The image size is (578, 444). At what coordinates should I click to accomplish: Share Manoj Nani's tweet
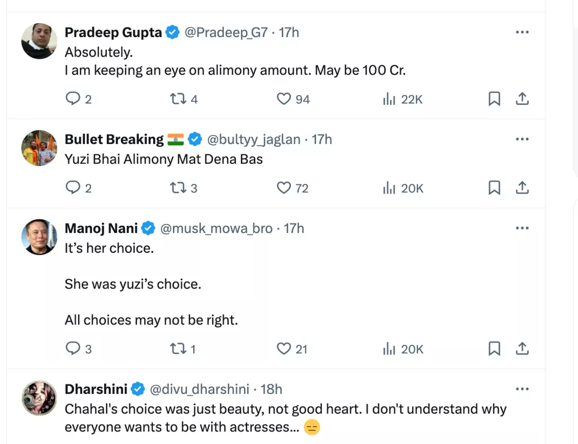coord(522,348)
